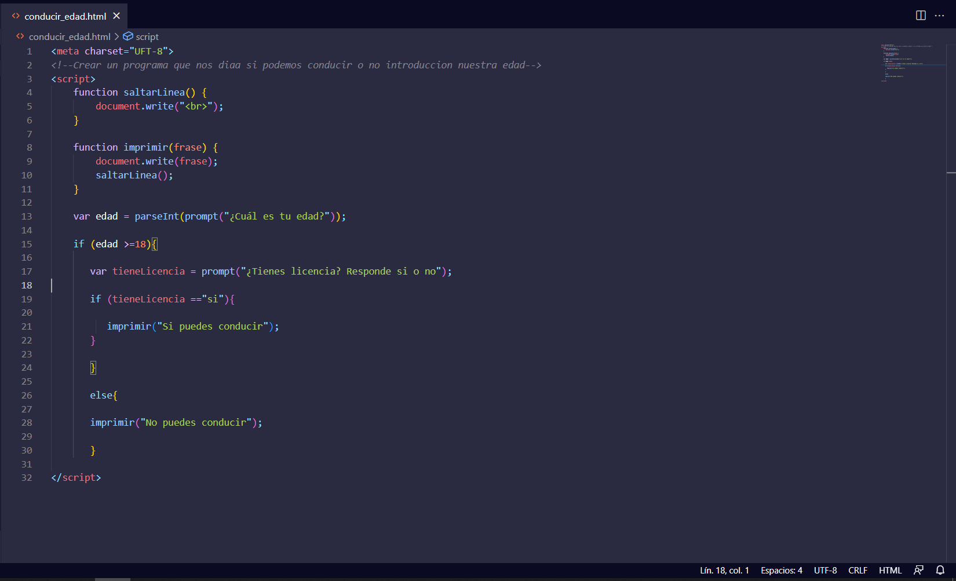Screen dimensions: 956x581
Task: Open the feedback icon in status bar
Action: tap(918, 571)
